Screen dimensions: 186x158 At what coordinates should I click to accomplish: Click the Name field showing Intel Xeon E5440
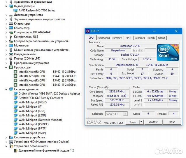[130, 46]
